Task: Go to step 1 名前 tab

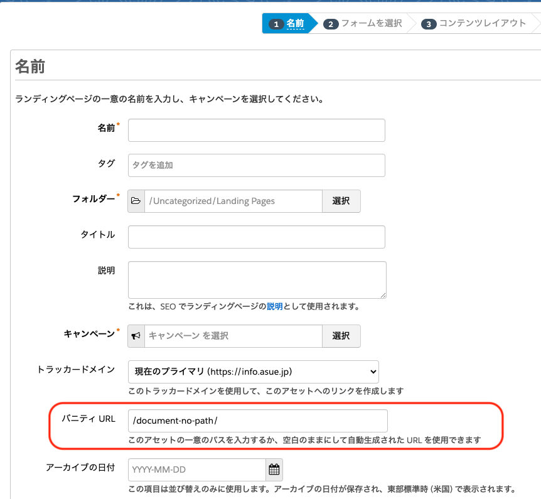Action: [x=289, y=23]
